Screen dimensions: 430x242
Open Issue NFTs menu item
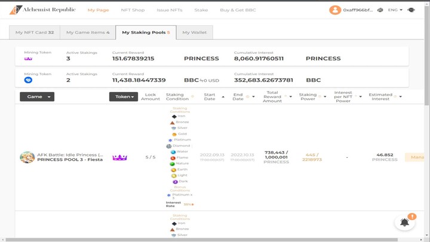coord(170,10)
